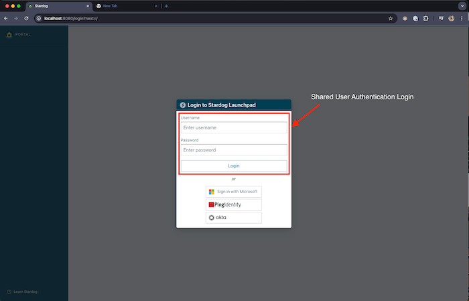The height and width of the screenshot is (301, 469).
Task: Click the Learn Stardog help icon
Action: tap(9, 292)
